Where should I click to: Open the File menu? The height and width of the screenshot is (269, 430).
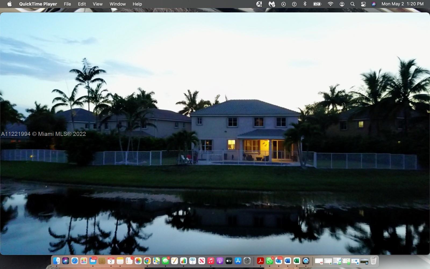point(67,4)
